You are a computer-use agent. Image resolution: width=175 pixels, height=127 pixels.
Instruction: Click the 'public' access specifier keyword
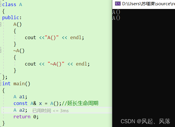pyautogui.click(x=11, y=18)
